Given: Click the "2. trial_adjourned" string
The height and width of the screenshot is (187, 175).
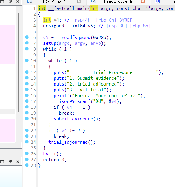Looking at the screenshot, I should tap(93, 84).
